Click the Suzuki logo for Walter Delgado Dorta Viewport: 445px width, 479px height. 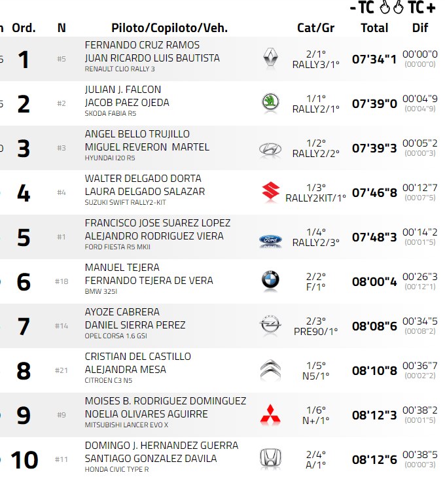coord(270,192)
